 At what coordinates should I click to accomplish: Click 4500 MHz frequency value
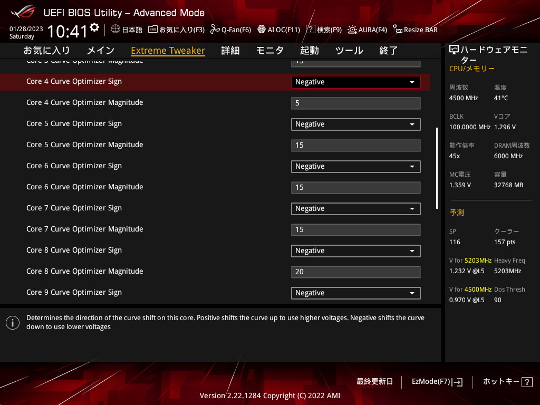click(x=463, y=98)
